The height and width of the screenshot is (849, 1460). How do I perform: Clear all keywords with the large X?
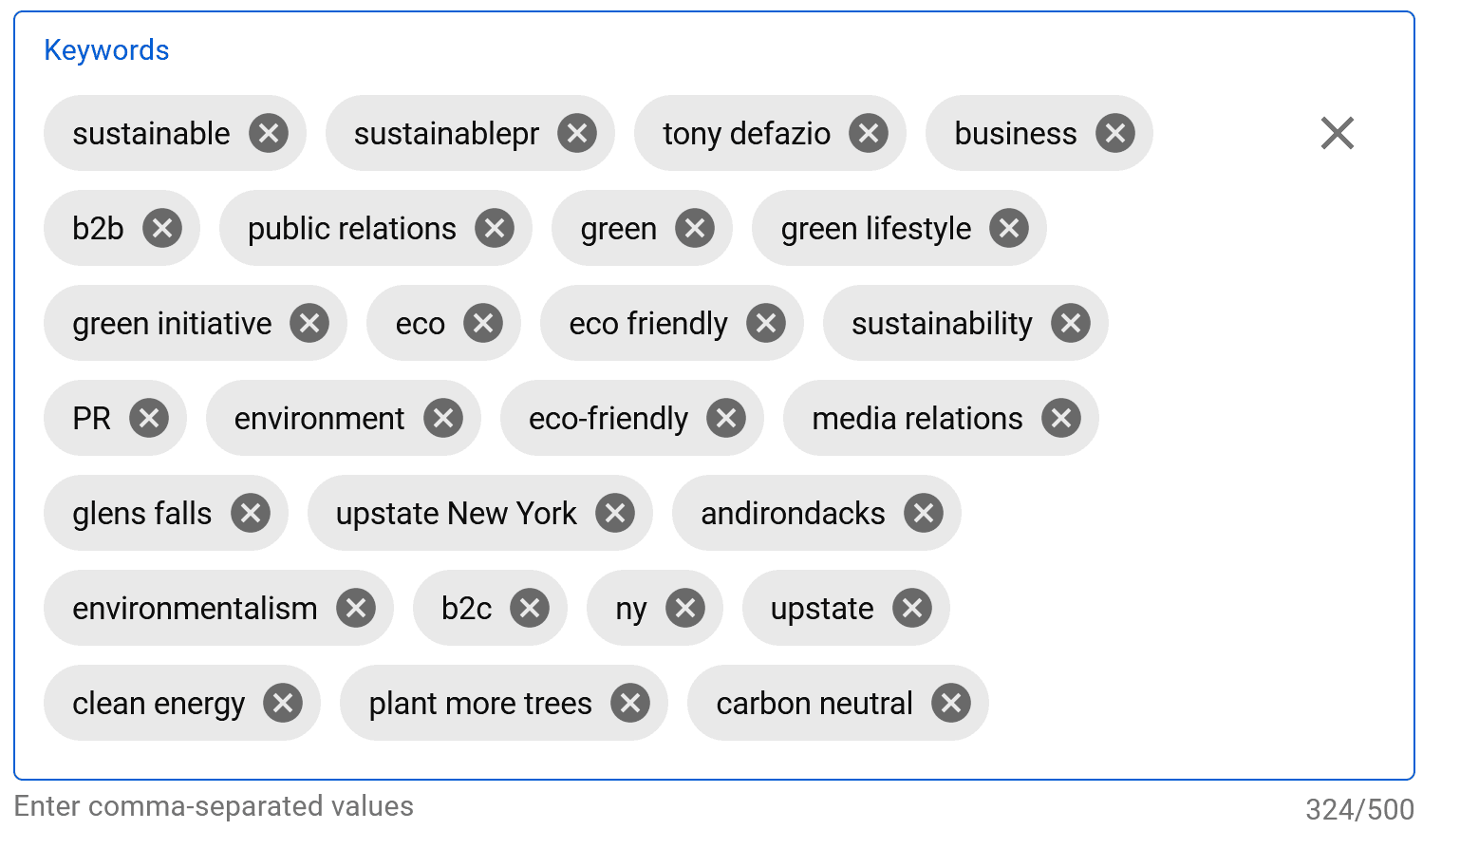pyautogui.click(x=1337, y=133)
